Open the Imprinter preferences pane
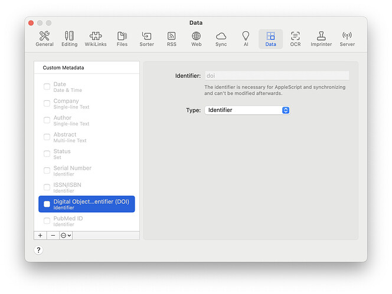The image size is (392, 294). (x=321, y=39)
